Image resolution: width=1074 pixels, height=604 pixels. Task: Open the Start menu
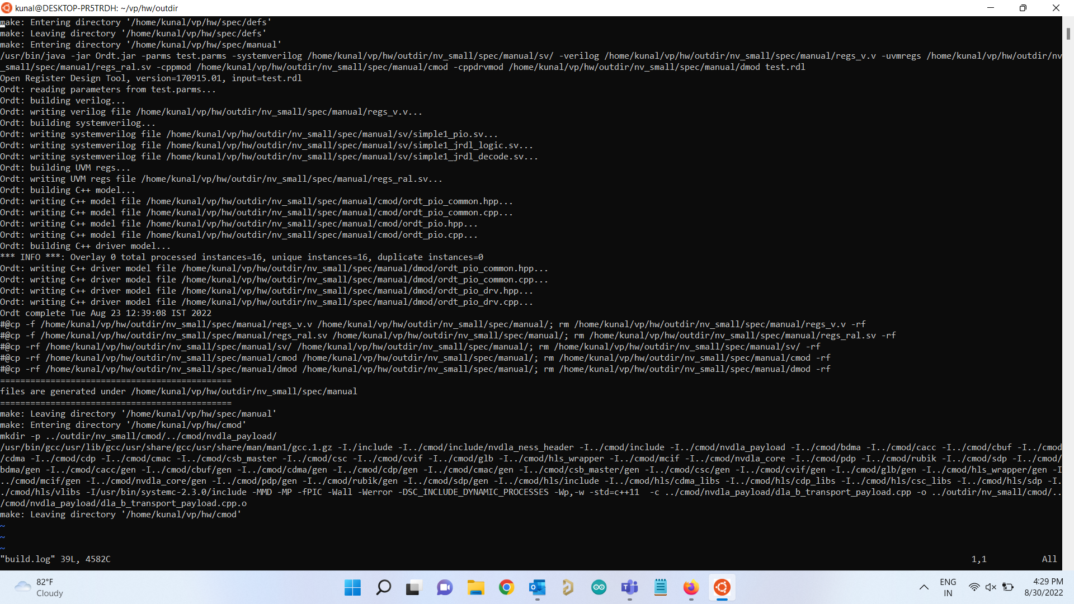click(352, 587)
